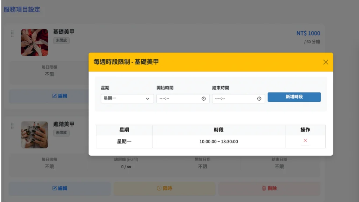359x202 pixels.
Task: Close the 每週時段限制 dialog with the X icon
Action: click(326, 62)
